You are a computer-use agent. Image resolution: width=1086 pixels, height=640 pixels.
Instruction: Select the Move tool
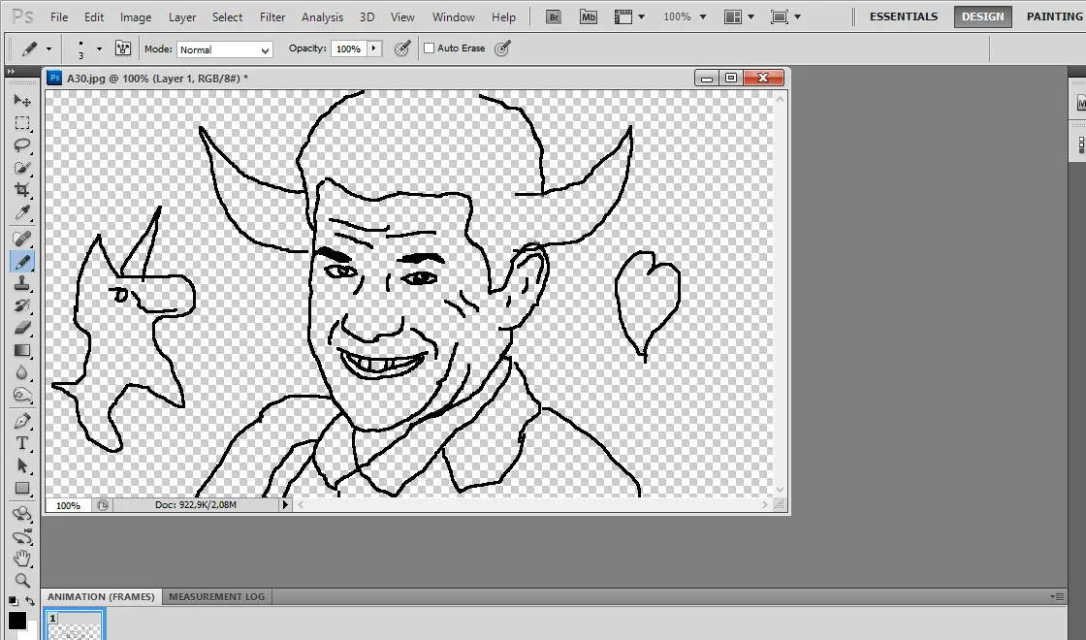[21, 101]
